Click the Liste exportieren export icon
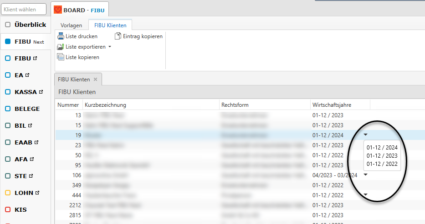 61,47
